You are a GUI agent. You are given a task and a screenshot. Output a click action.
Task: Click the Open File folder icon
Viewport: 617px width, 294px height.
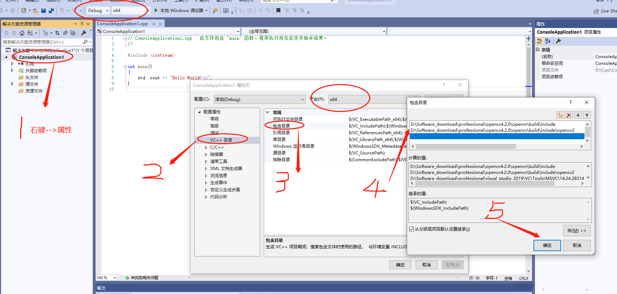click(x=35, y=11)
